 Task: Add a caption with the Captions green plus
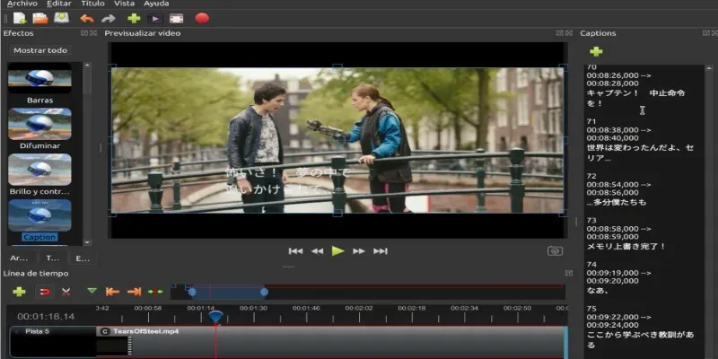click(596, 51)
